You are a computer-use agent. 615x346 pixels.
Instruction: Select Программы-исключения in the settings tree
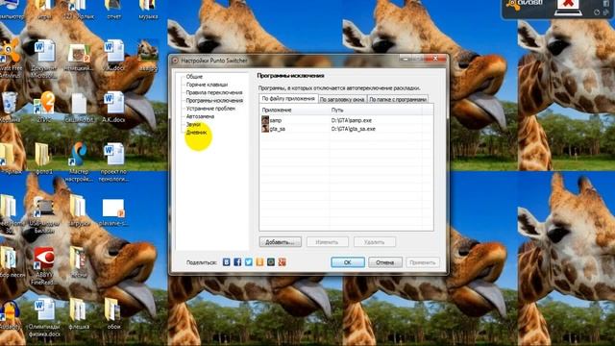pos(214,100)
